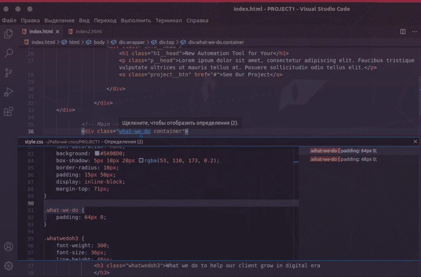Click div.what-we-do.container in the breadcrumb
The height and width of the screenshot is (277, 421).
[216, 42]
